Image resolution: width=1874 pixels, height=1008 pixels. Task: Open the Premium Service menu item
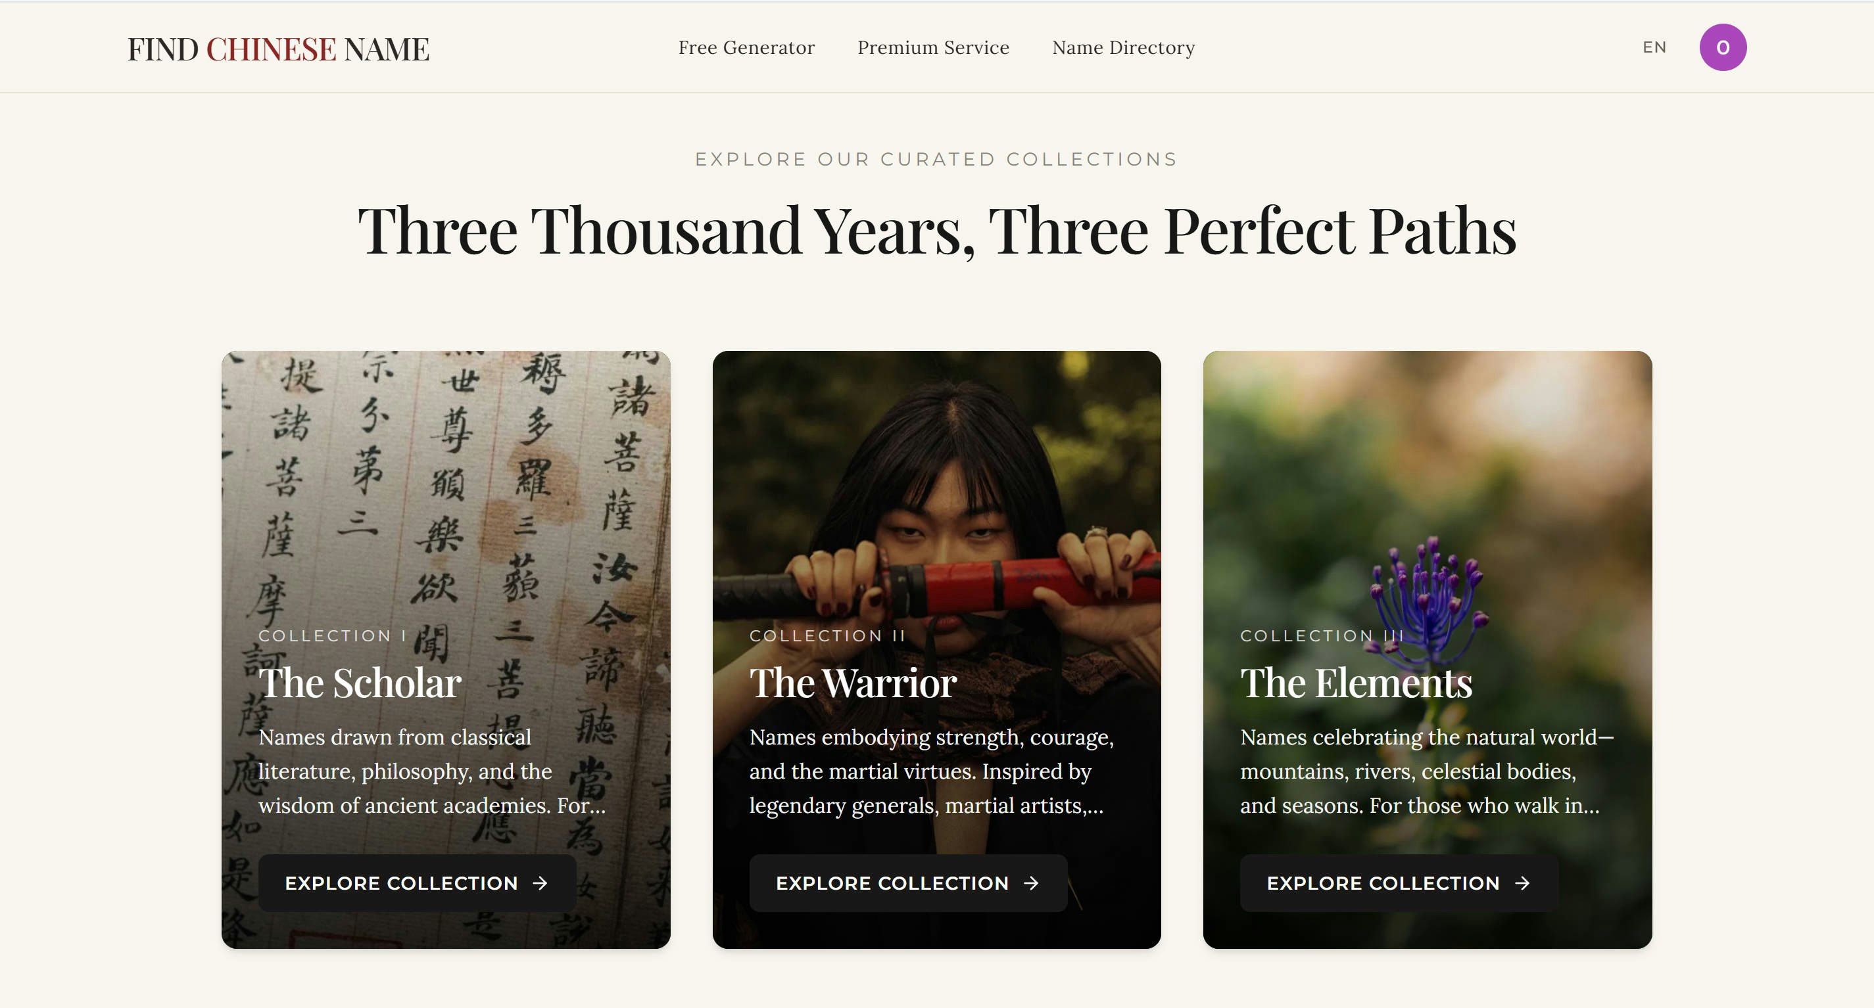pyautogui.click(x=933, y=47)
